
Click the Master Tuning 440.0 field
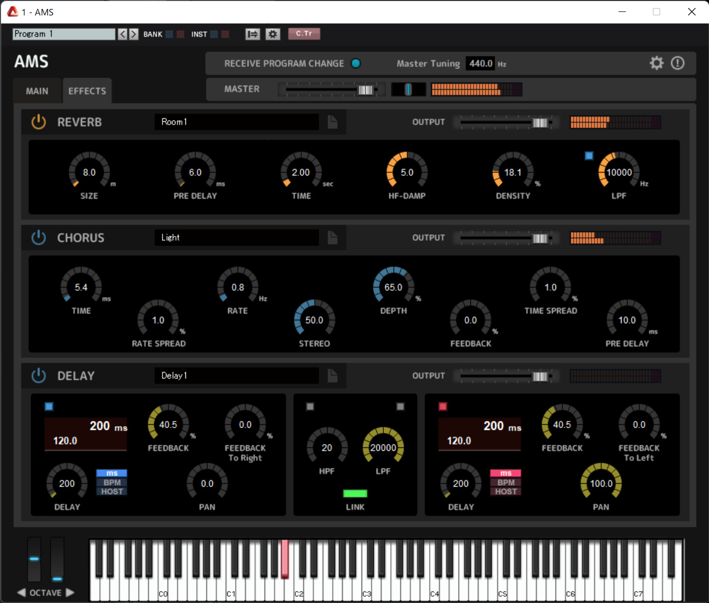481,64
